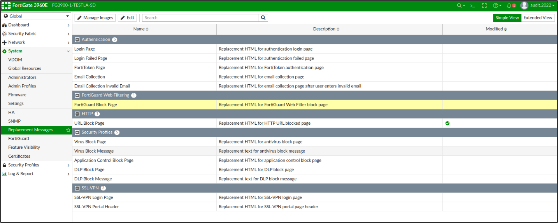Image resolution: width=558 pixels, height=223 pixels.
Task: Open SNMP page
Action: [36, 121]
